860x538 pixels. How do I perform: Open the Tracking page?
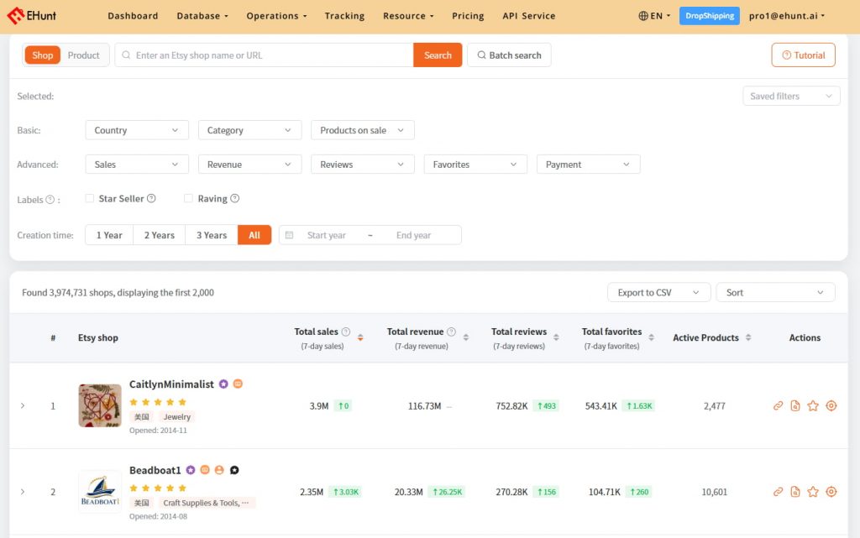(344, 16)
